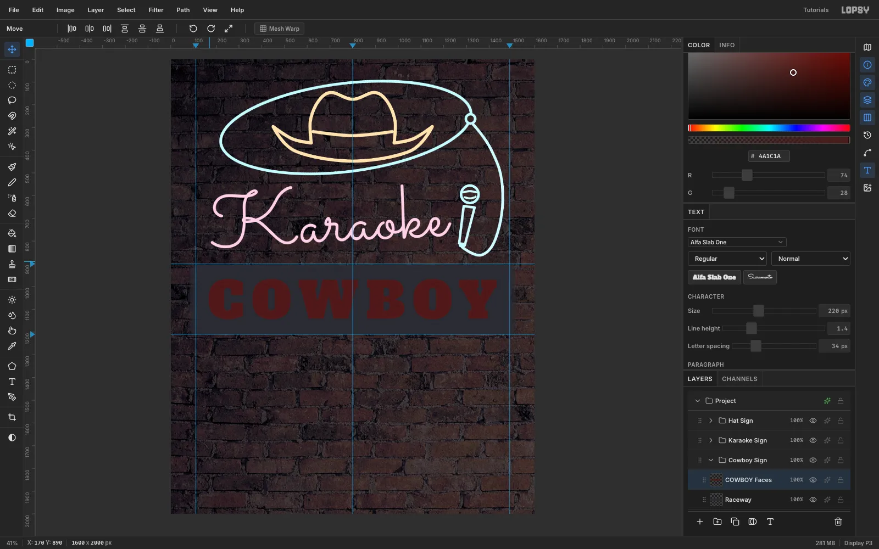Toggle effects on Raceway layer

tap(827, 500)
